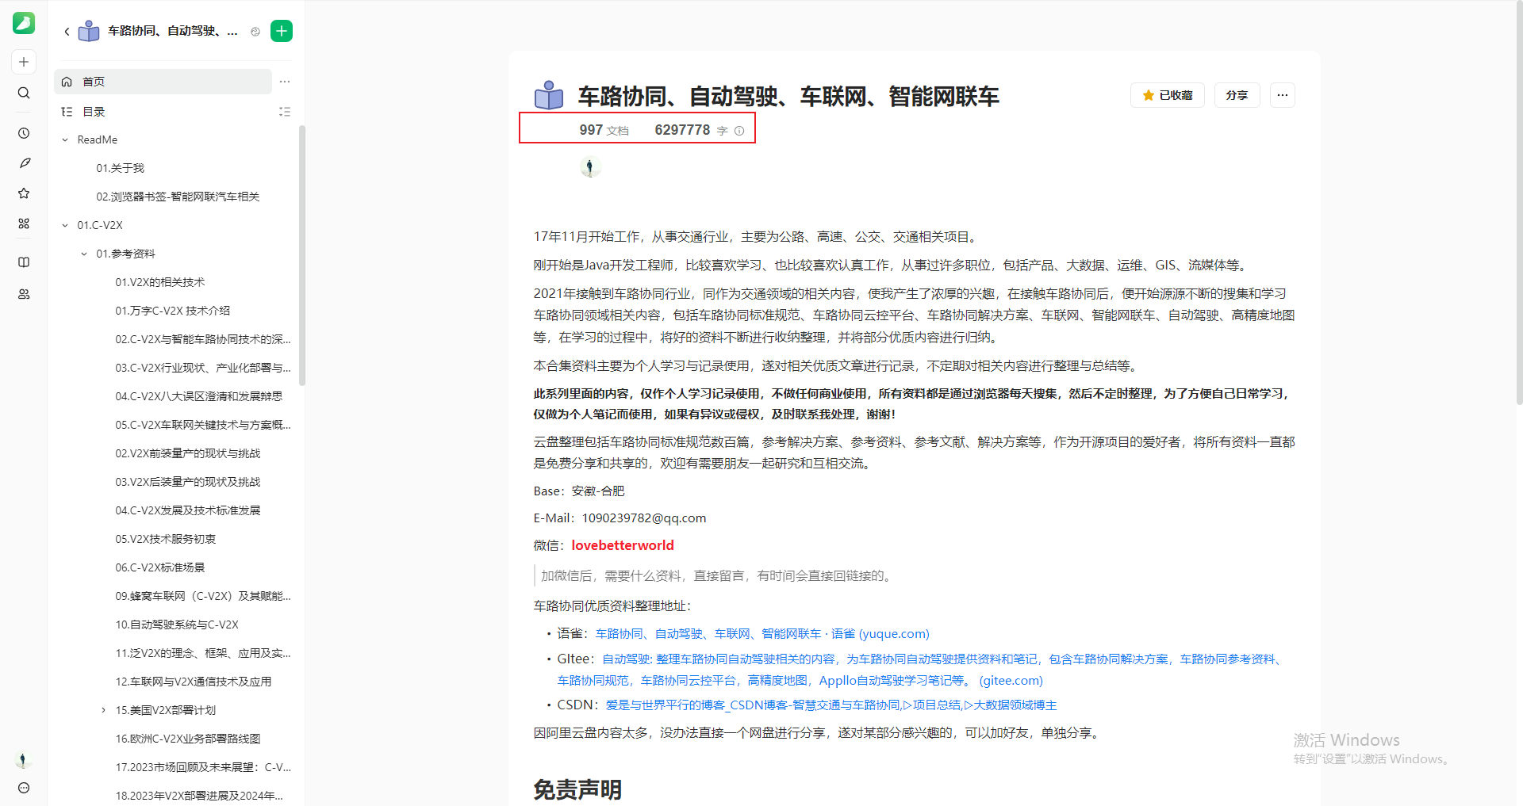1523x806 pixels.
Task: Collapse the ReadMe tree section
Action: click(65, 140)
